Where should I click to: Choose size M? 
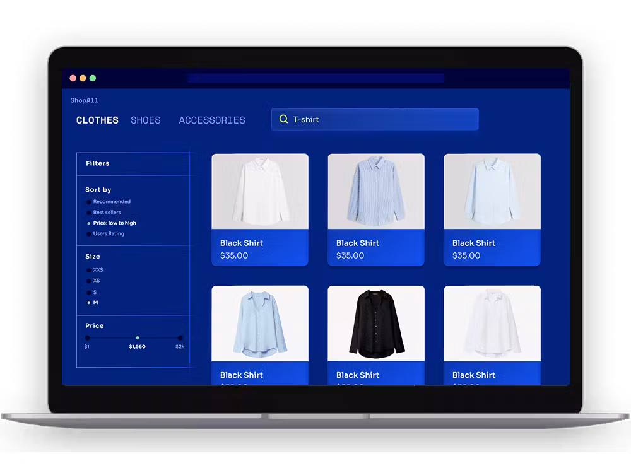pyautogui.click(x=92, y=303)
